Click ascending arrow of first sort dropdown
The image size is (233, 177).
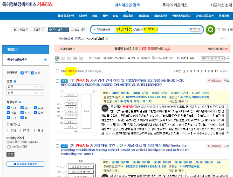37,87
